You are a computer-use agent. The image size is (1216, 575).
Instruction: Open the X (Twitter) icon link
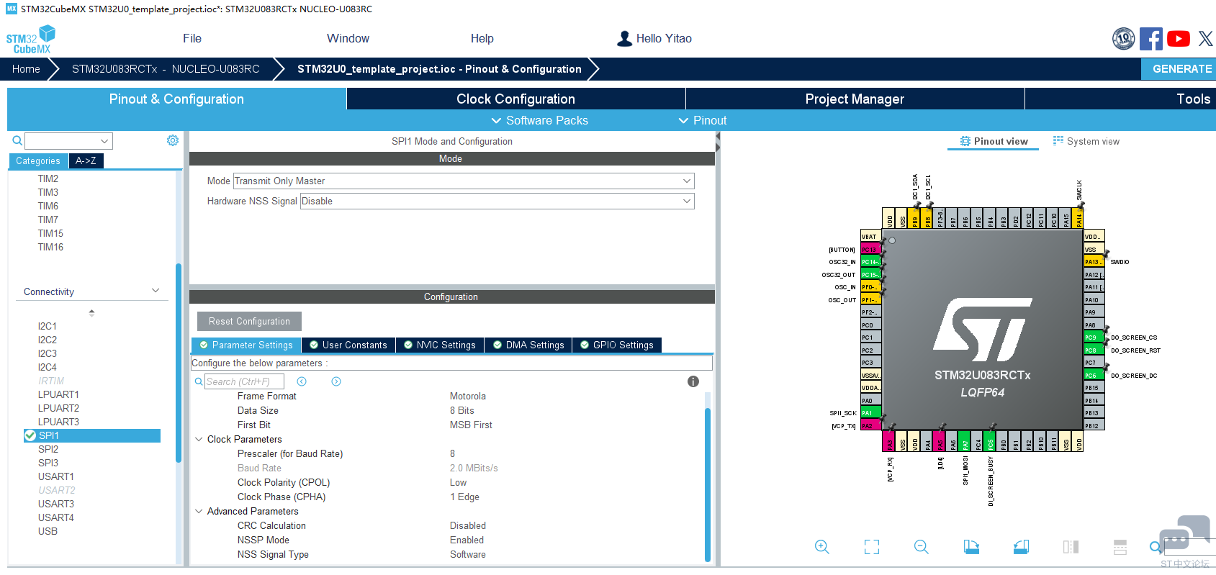coord(1206,39)
